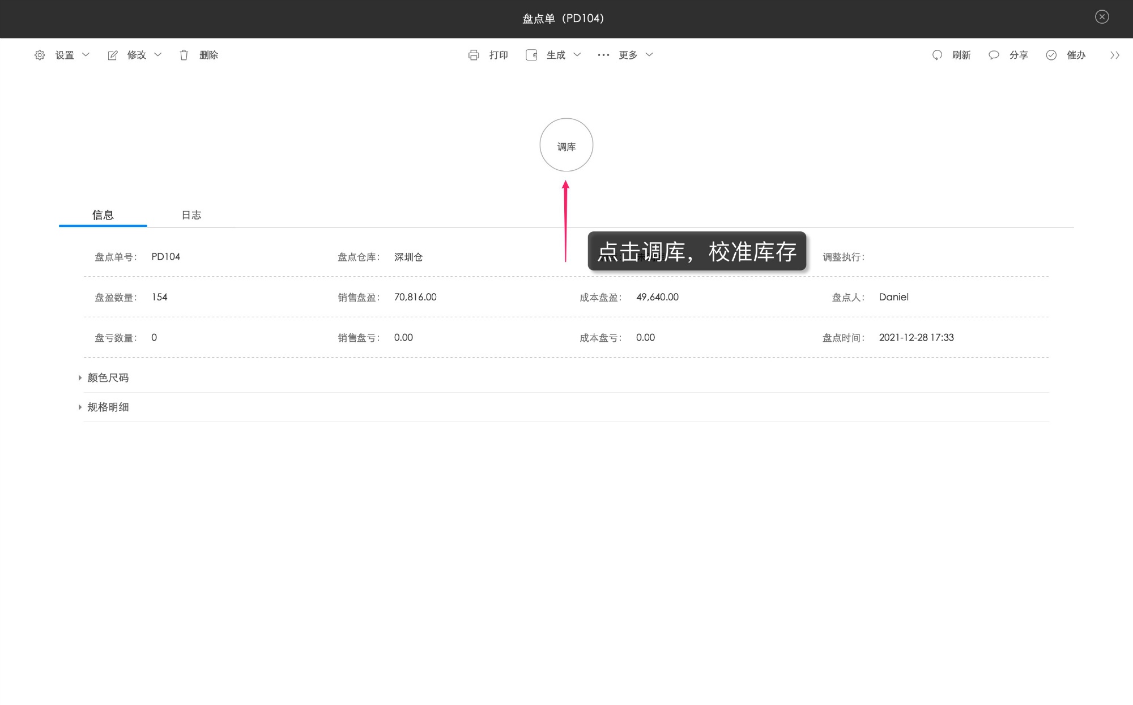
Task: Click the 删除 trash icon
Action: click(184, 55)
